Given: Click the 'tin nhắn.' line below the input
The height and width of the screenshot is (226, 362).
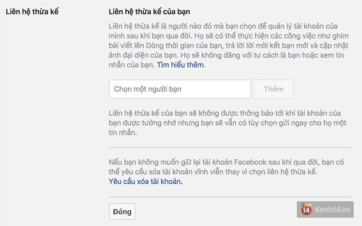Looking at the screenshot, I should tap(123, 133).
